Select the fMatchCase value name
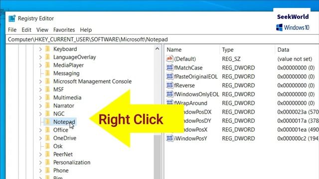Image resolution: width=319 pixels, height=179 pixels. tap(188, 68)
